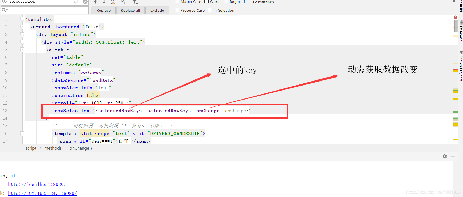The image size is (463, 197).
Task: Hide the bottom tool panel
Action: (453, 156)
